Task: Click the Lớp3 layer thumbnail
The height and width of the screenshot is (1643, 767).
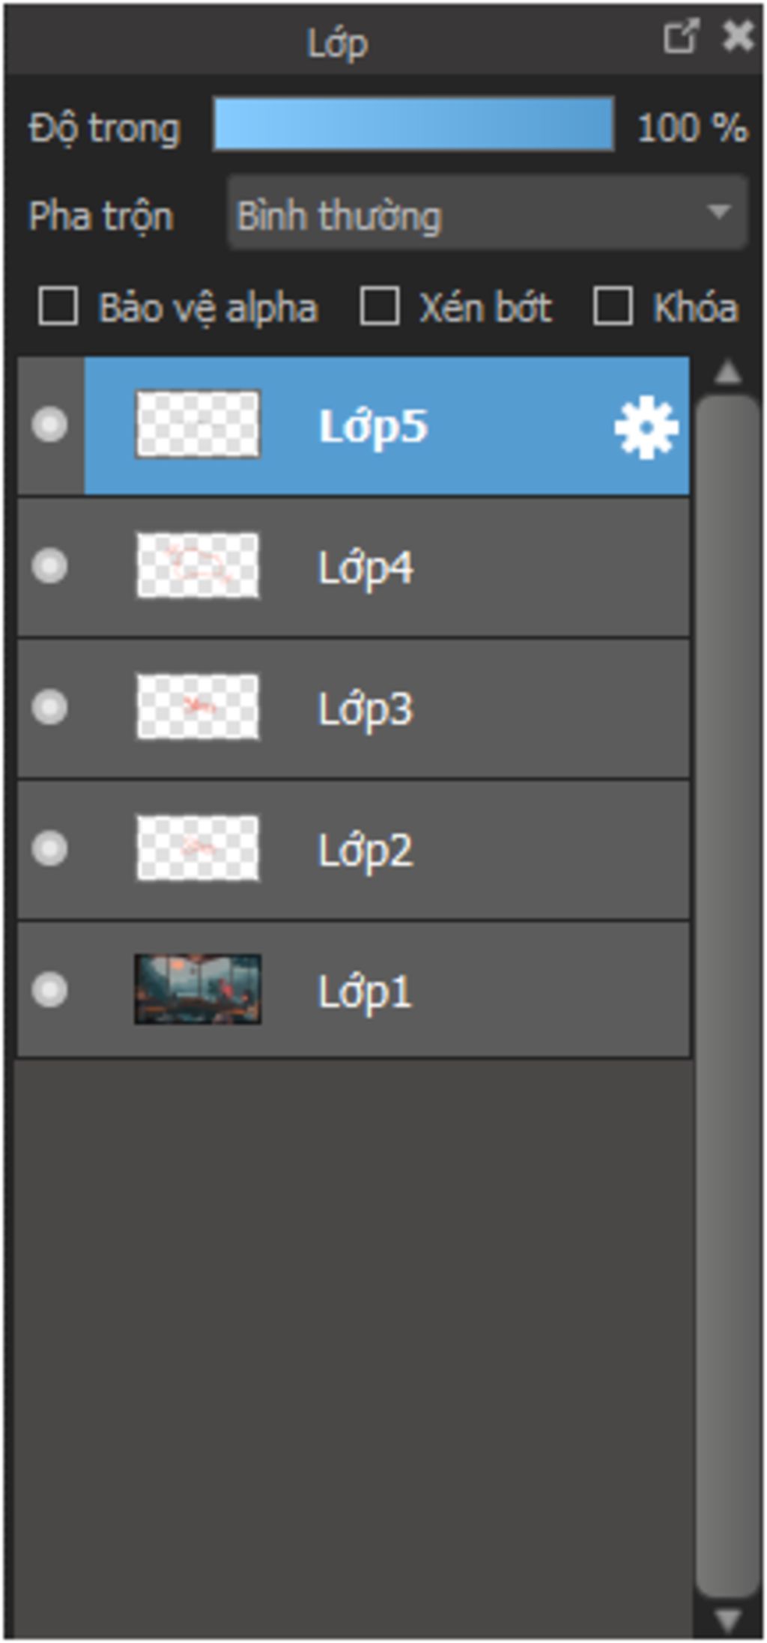Action: coord(198,706)
